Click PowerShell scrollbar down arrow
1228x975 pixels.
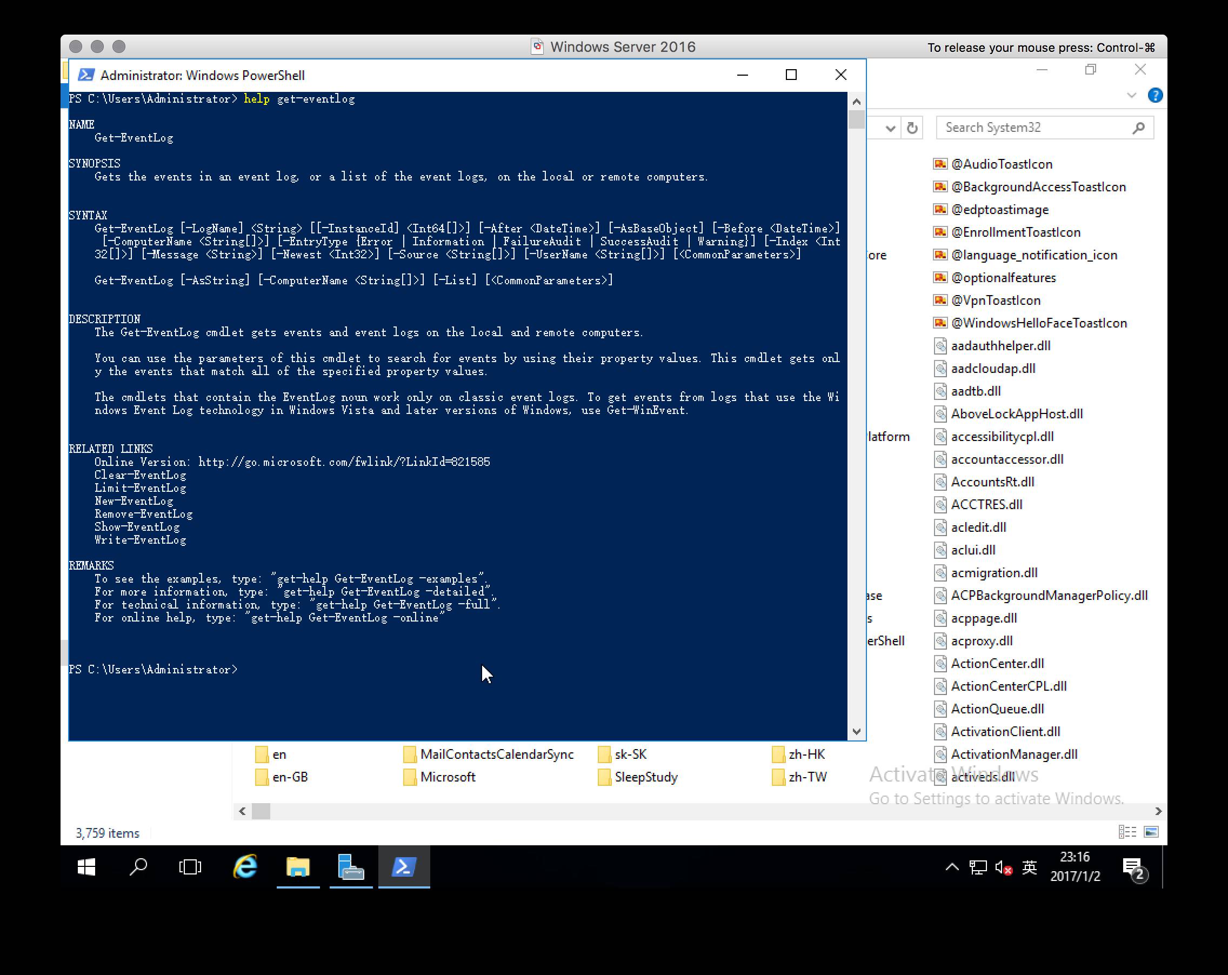856,731
